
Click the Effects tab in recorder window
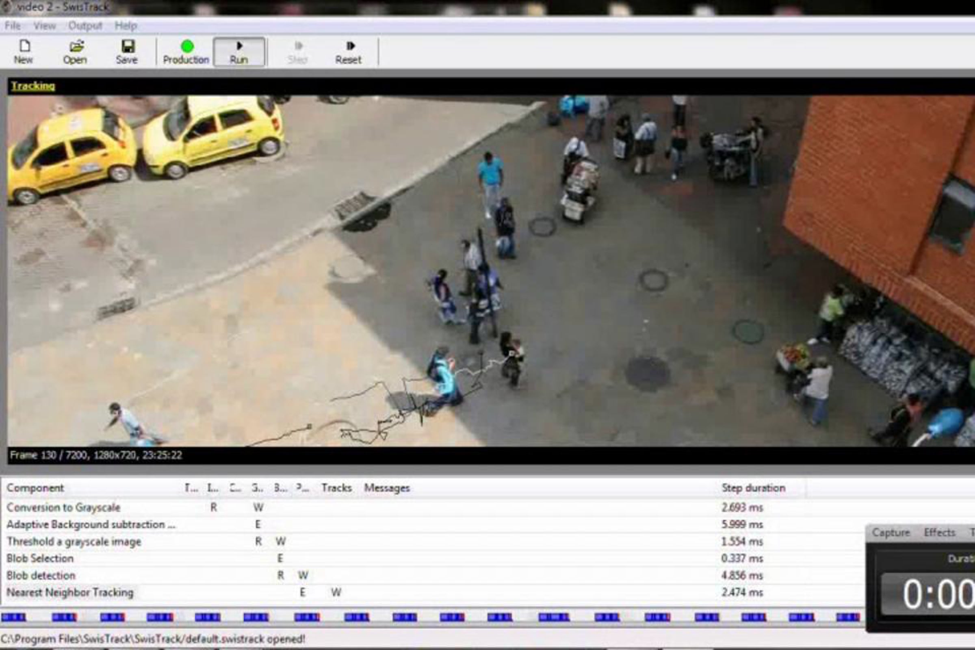point(939,533)
